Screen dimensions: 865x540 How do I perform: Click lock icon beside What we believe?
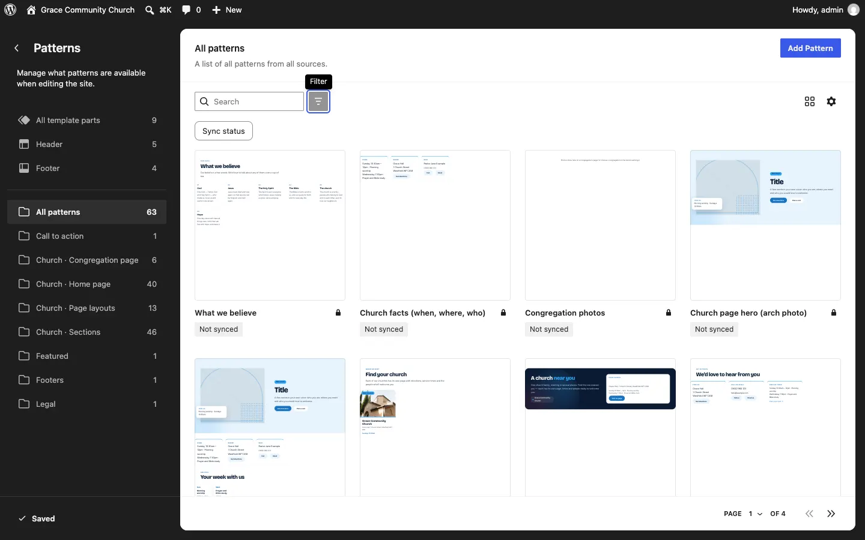[338, 313]
